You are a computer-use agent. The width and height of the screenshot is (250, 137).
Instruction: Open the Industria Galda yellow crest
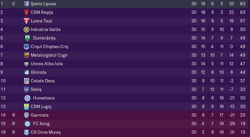(26, 30)
